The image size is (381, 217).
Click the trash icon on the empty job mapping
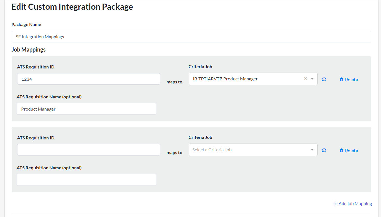pyautogui.click(x=341, y=150)
